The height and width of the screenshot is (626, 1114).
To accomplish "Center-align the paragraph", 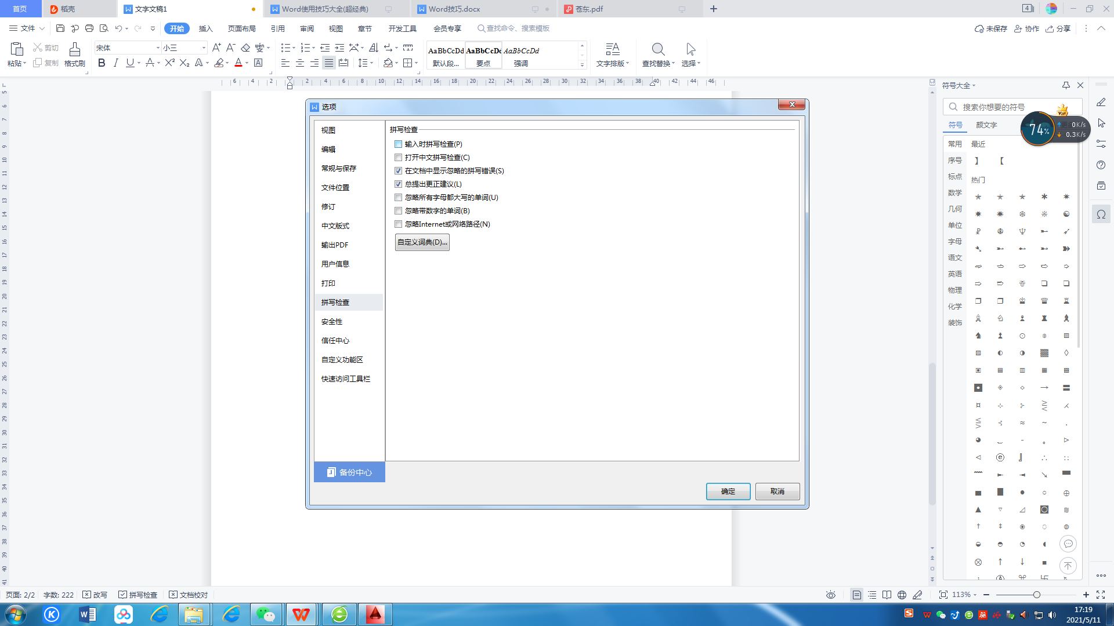I will point(300,63).
